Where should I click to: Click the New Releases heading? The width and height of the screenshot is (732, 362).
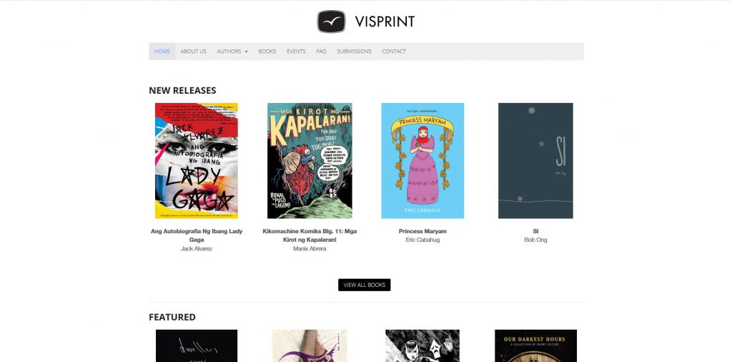[182, 90]
